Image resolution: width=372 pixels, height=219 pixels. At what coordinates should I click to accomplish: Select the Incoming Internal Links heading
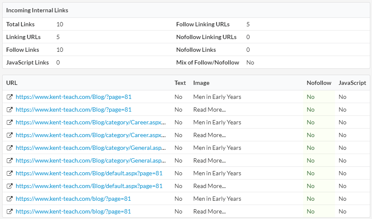click(x=37, y=11)
